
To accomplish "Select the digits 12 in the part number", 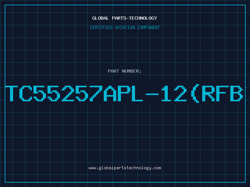I will pyautogui.click(x=174, y=93).
